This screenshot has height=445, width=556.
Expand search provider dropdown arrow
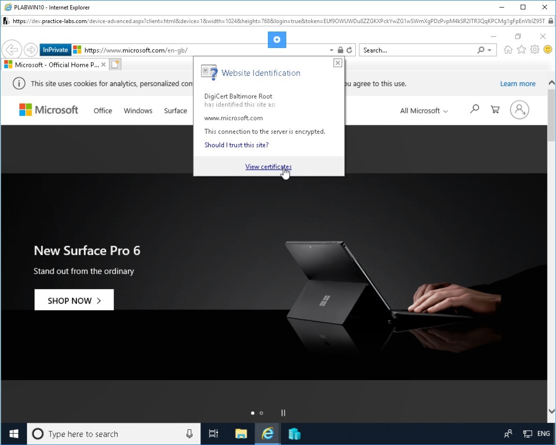[490, 50]
